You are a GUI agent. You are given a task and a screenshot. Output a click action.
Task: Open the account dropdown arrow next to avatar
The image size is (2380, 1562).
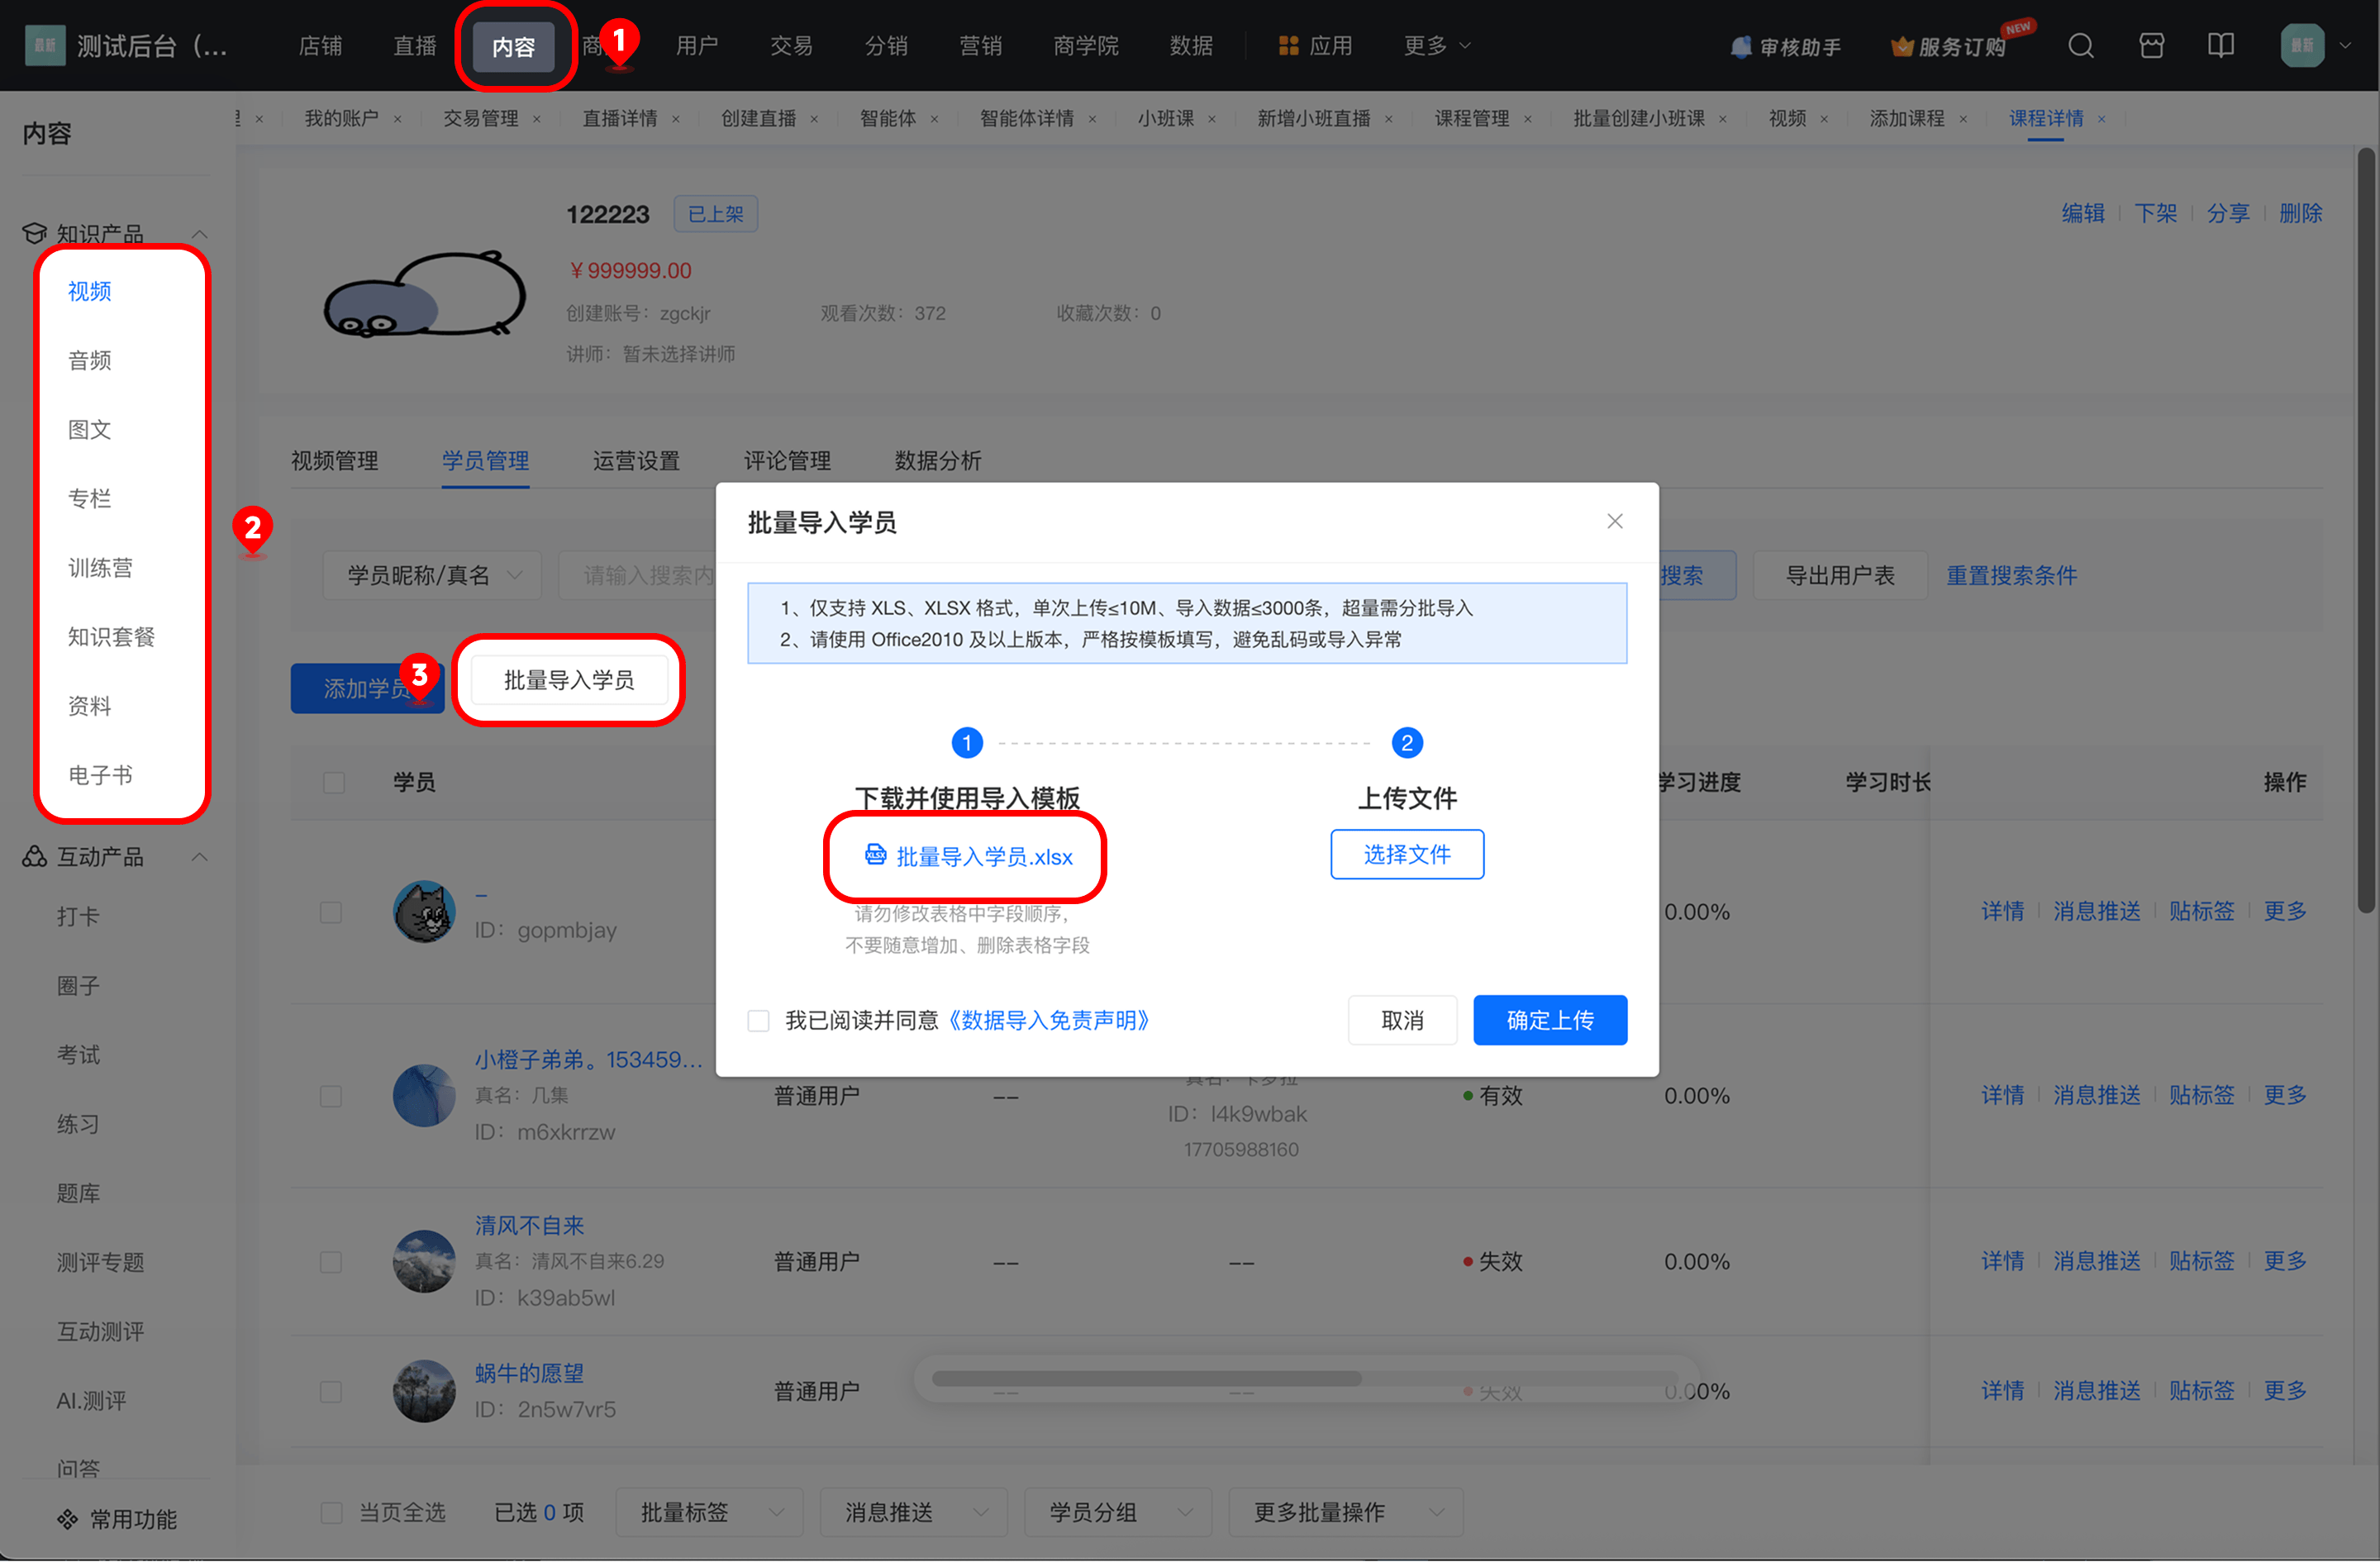[x=2345, y=46]
